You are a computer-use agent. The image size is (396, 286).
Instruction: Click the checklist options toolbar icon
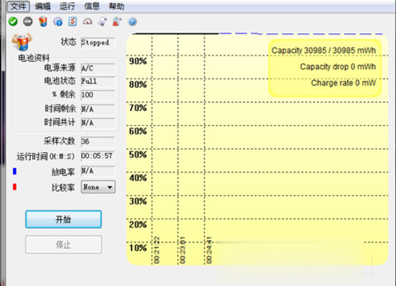[73, 21]
